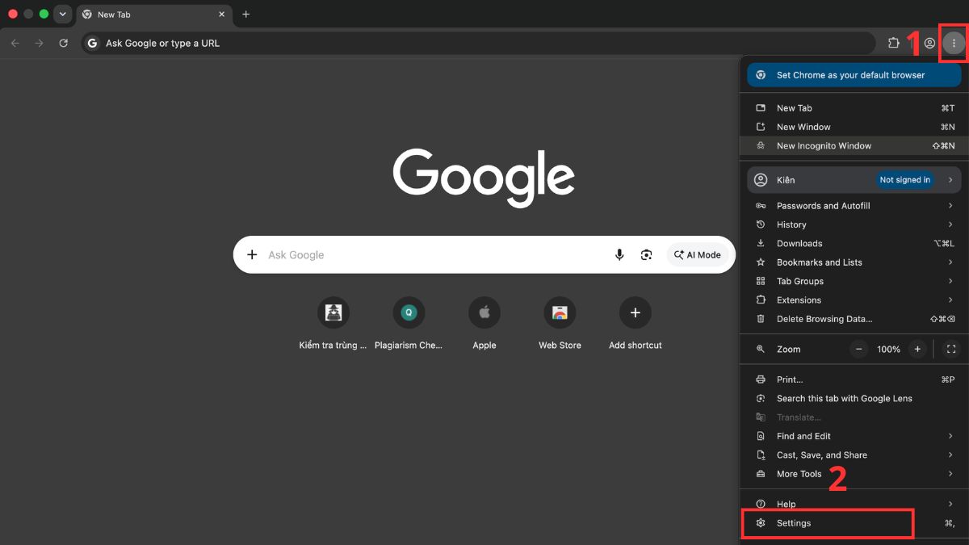This screenshot has width=969, height=545.
Task: Open the tab search dropdown arrow
Action: pos(62,15)
